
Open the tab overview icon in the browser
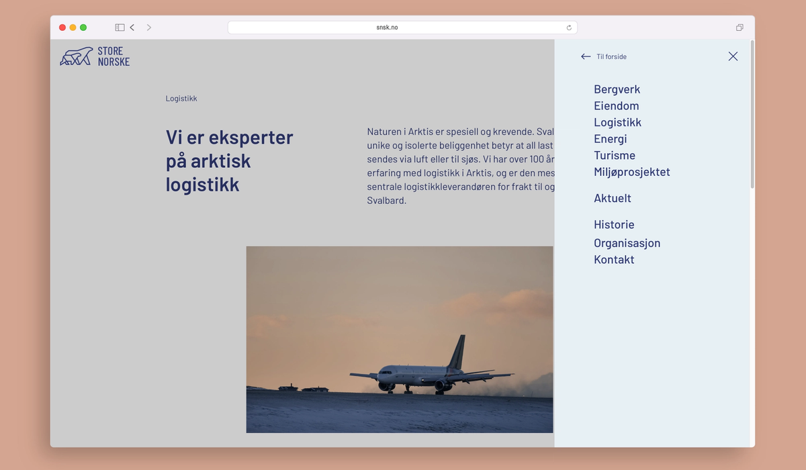tap(740, 27)
